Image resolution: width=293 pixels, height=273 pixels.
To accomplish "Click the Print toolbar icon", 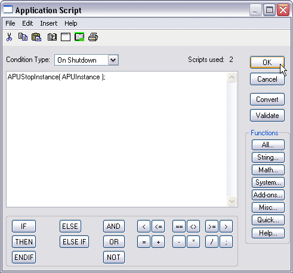I will pos(93,37).
